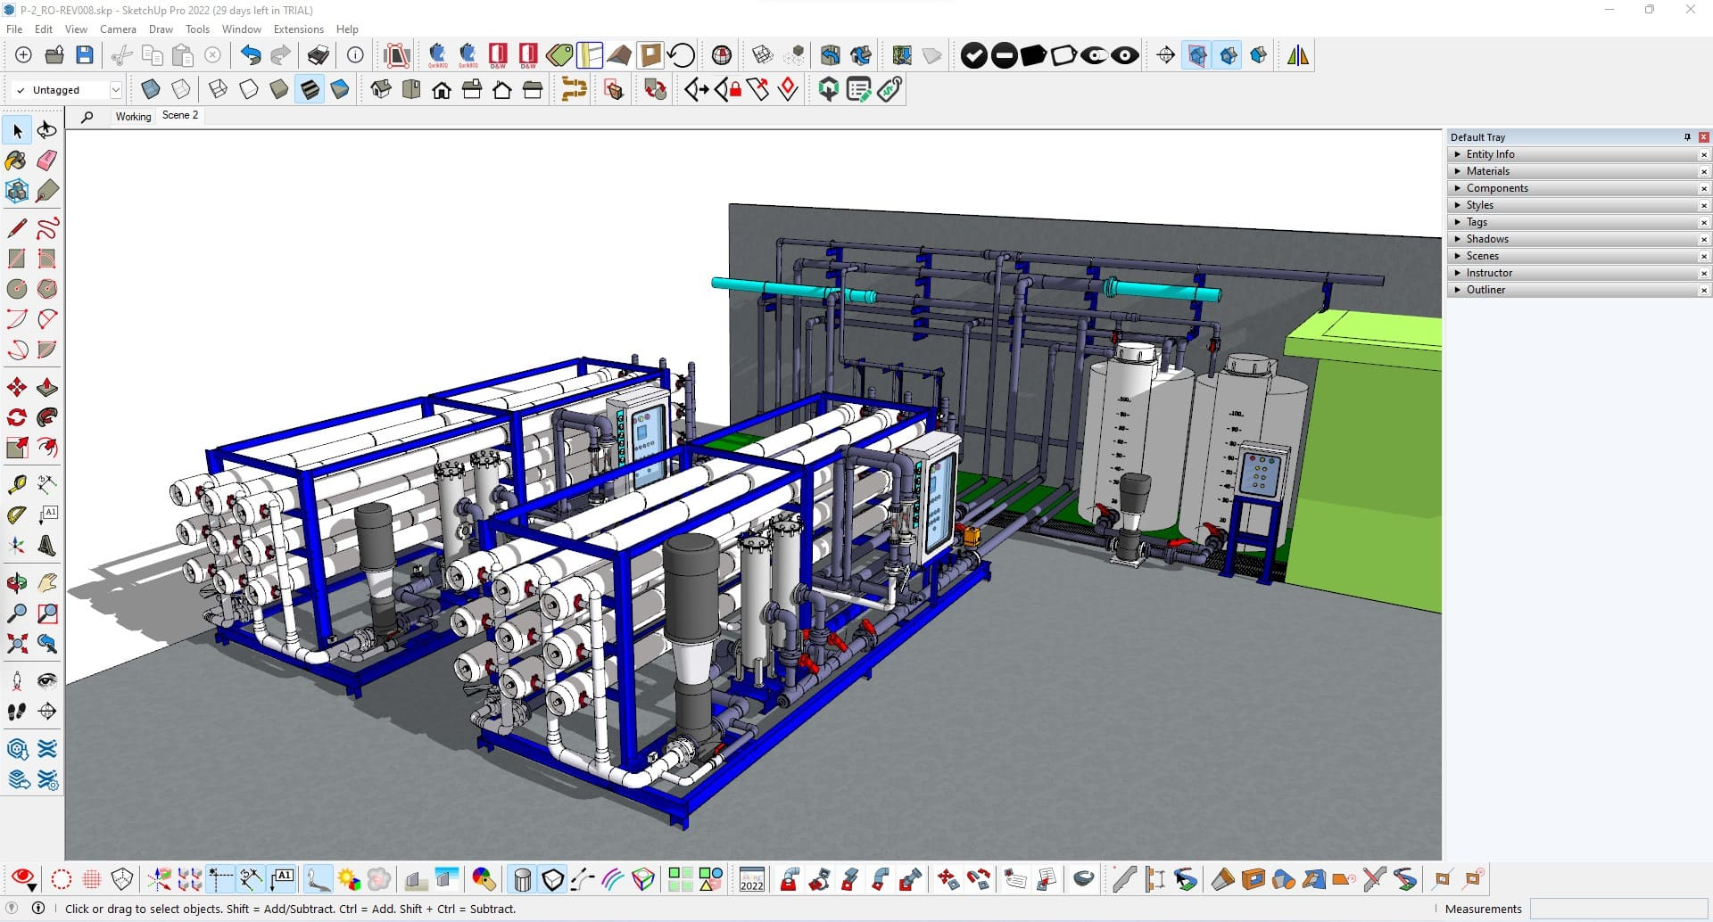Expand the Components panel
The height and width of the screenshot is (922, 1713).
(x=1578, y=188)
